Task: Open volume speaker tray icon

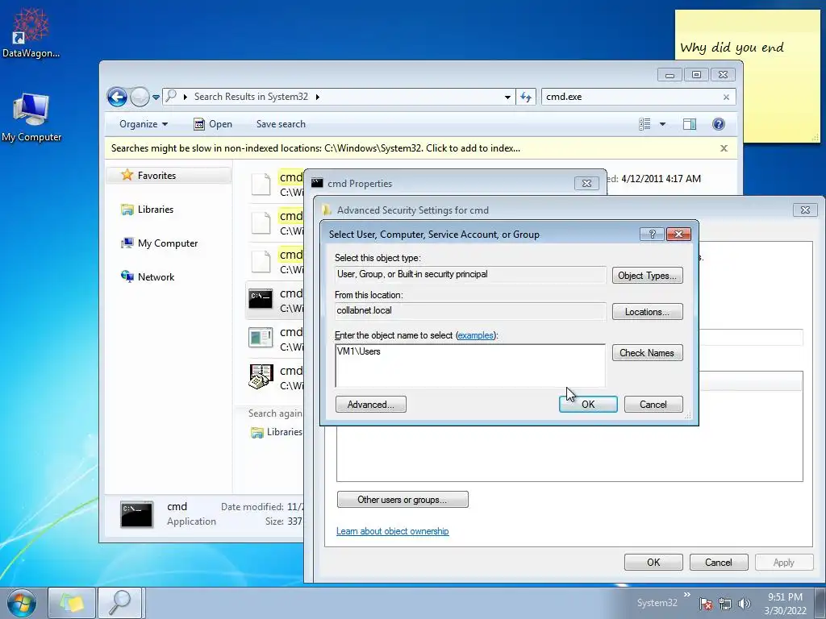Action: pyautogui.click(x=745, y=604)
